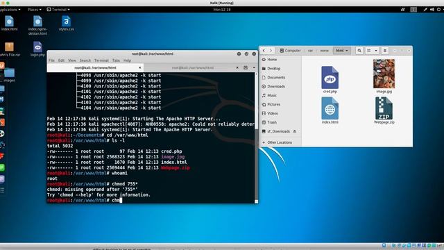Click the new terminal tab icon
This screenshot has height=250, width=444.
point(246,68)
